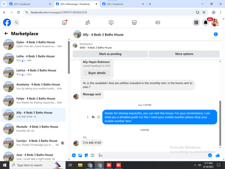The image size is (225, 169).
Task: Click Windows taskbar search box
Action: point(37,165)
